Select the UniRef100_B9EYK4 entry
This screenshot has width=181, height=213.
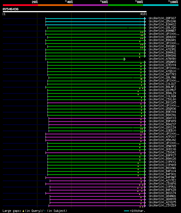point(162,112)
